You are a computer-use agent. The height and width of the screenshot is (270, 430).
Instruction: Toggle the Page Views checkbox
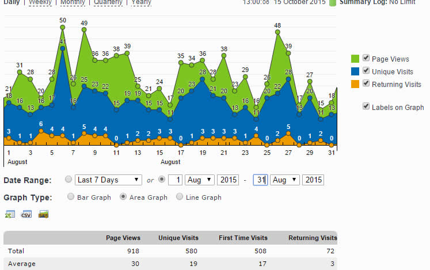click(366, 58)
